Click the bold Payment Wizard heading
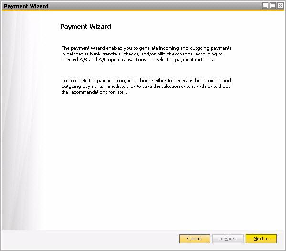286x251 pixels. (85, 27)
